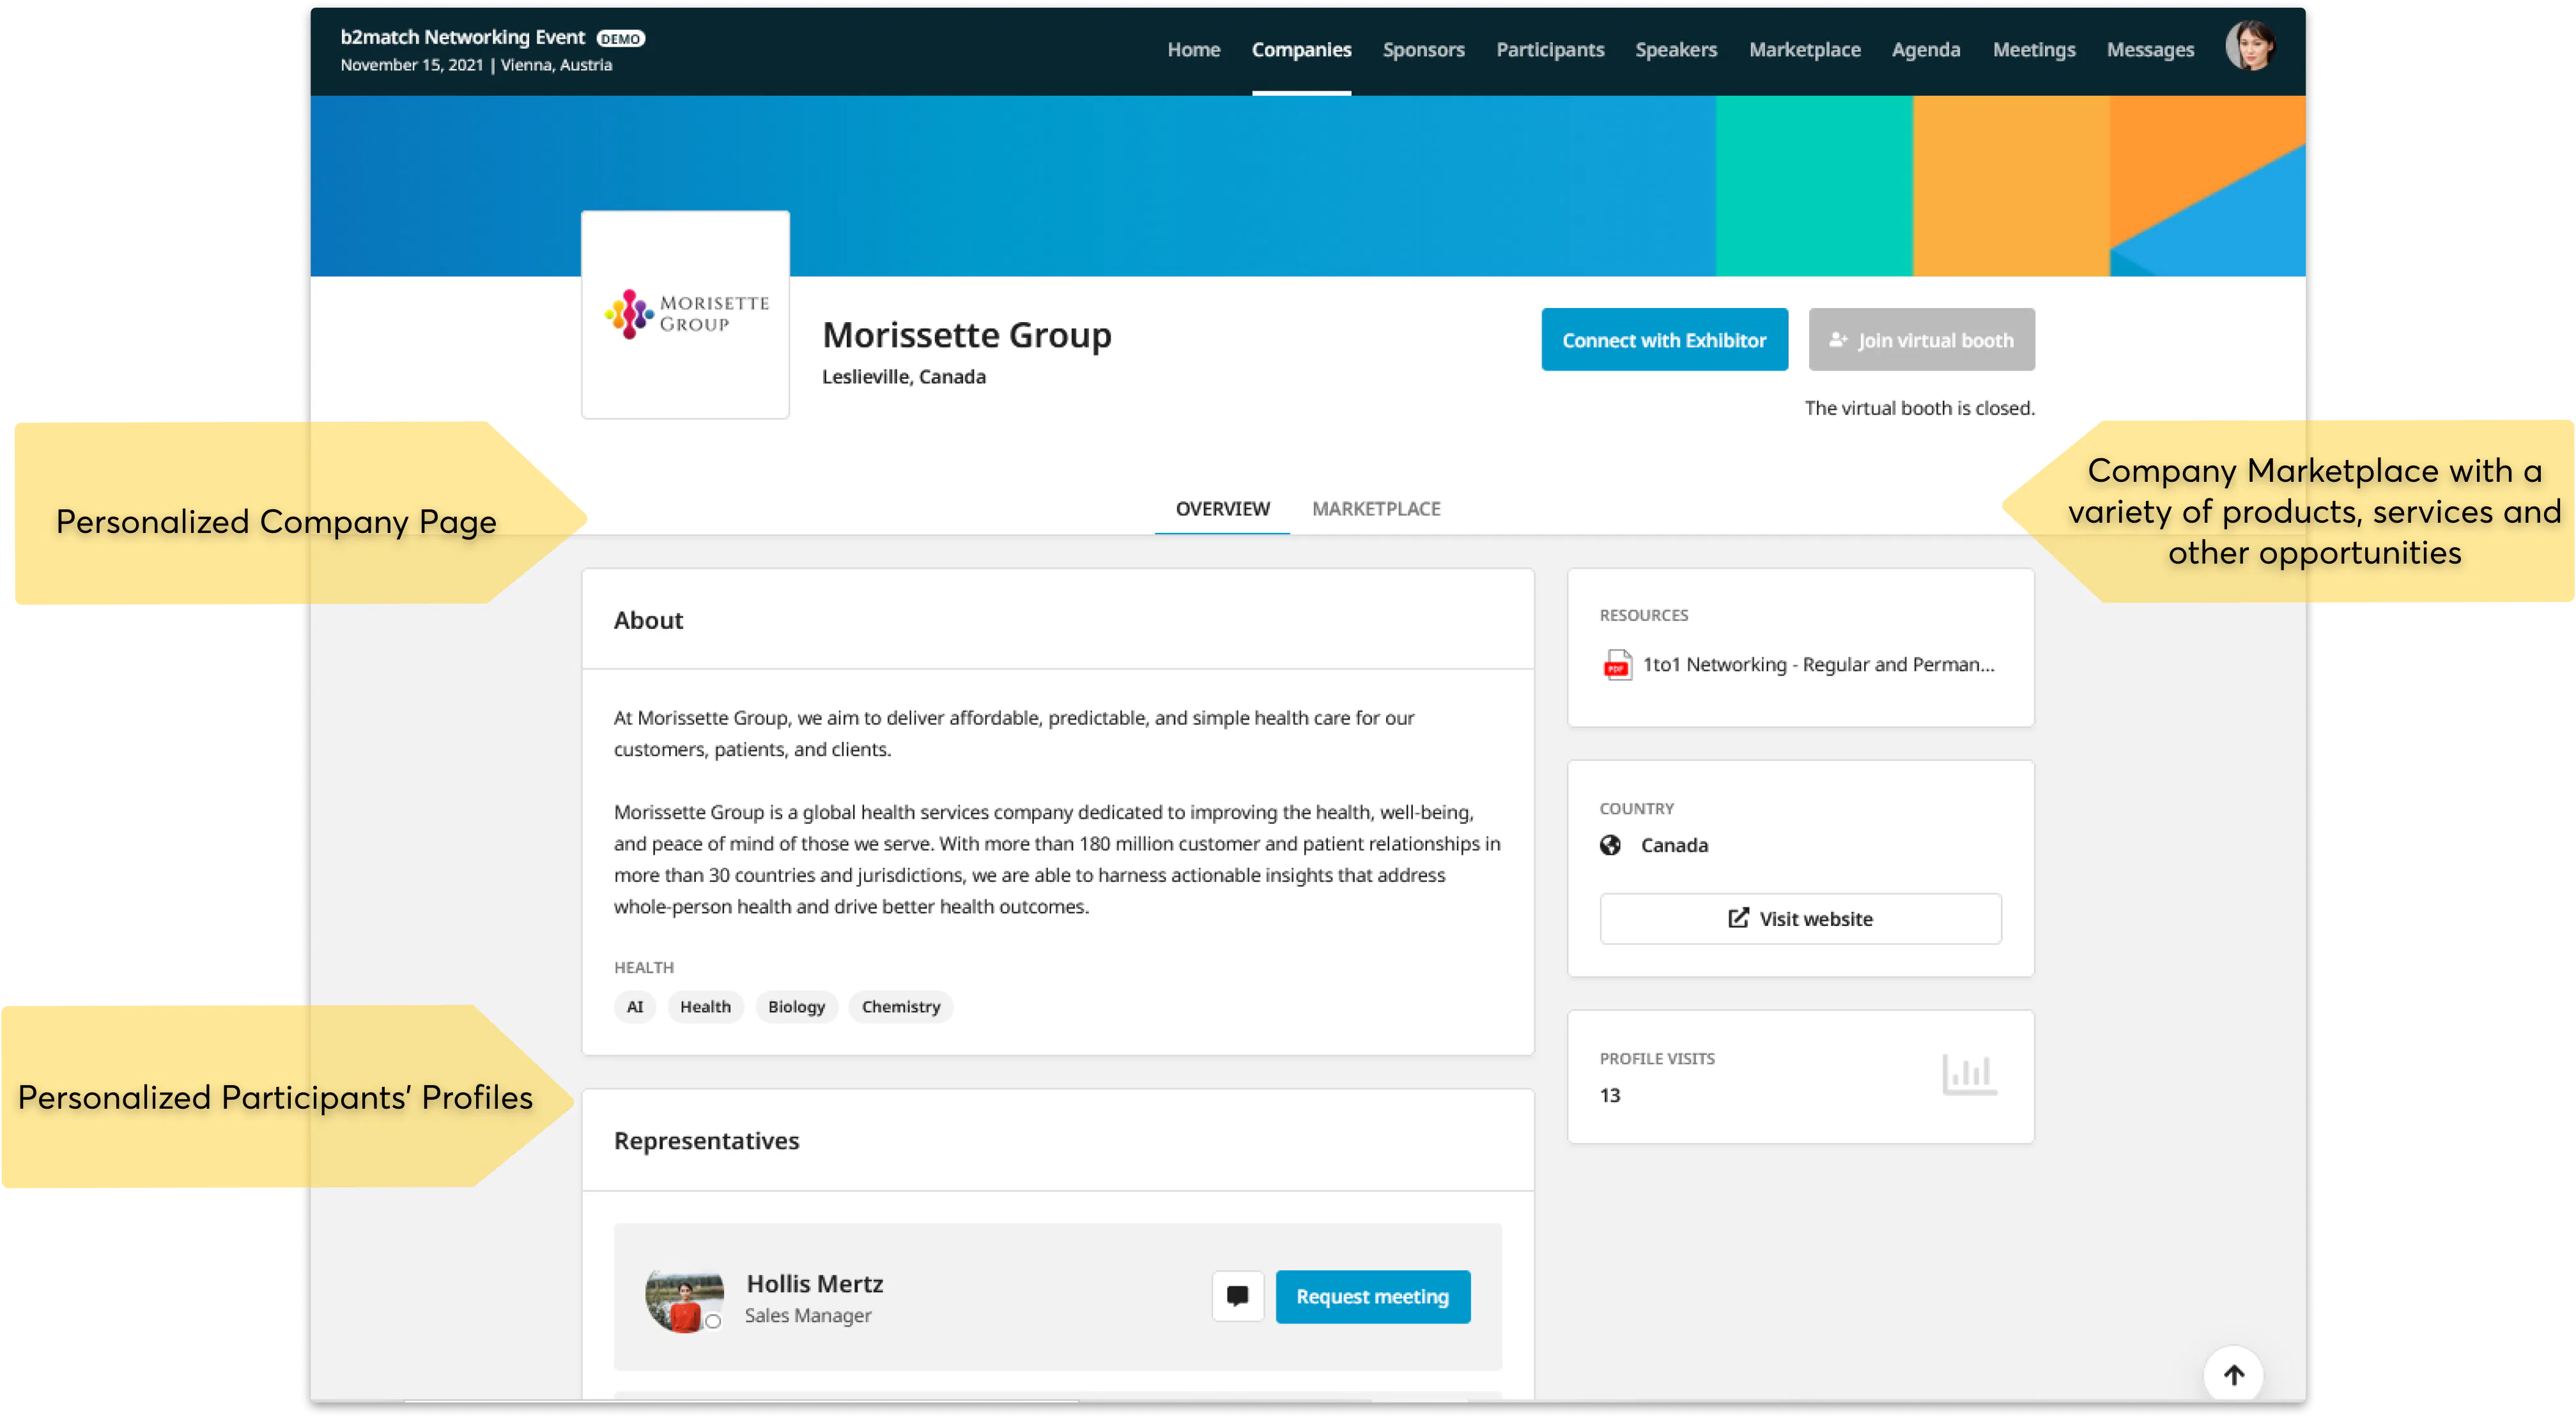Screen dimensions: 2576x1418
Task: Select the AI tag
Action: 635,1007
